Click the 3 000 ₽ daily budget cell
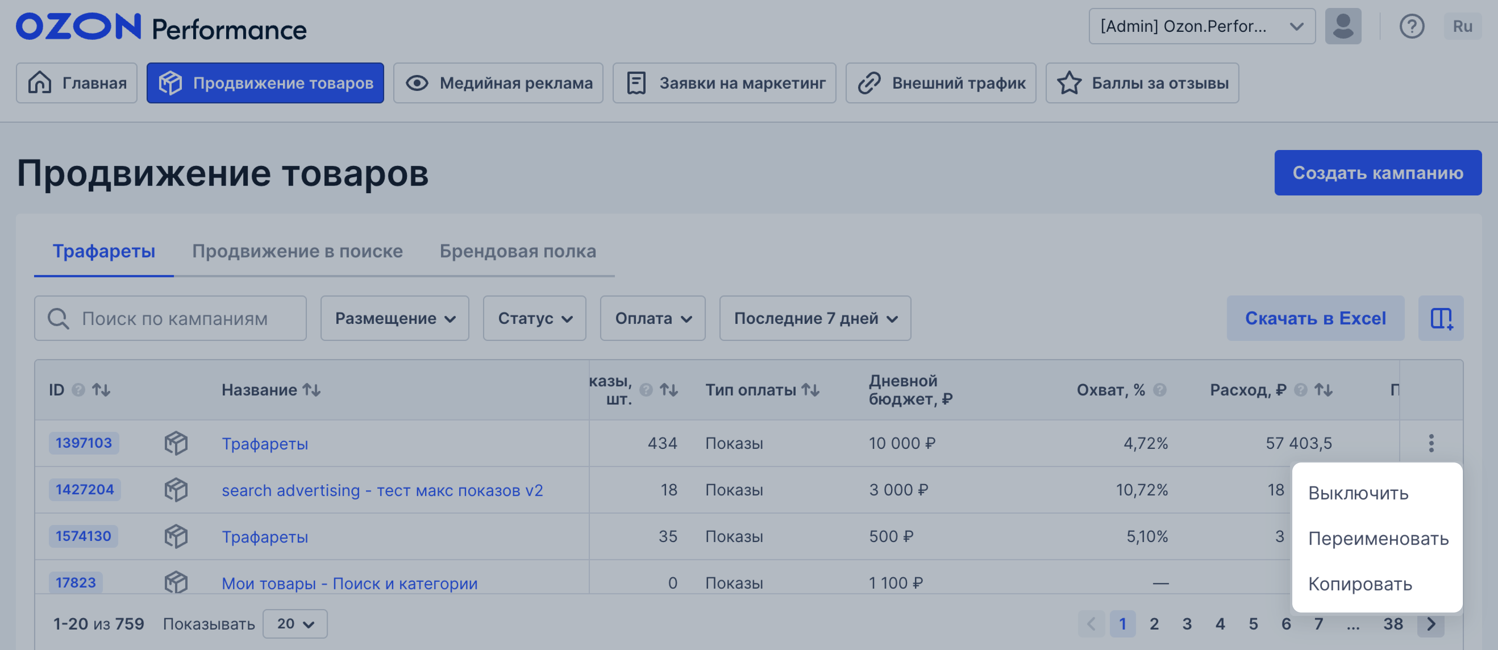The image size is (1498, 650). (x=898, y=489)
